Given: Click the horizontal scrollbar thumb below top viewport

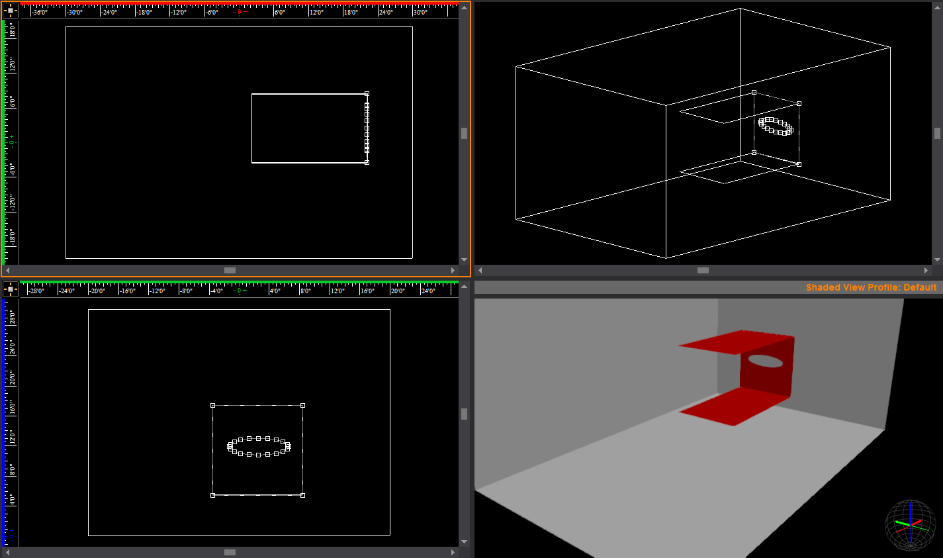Looking at the screenshot, I should [x=229, y=270].
